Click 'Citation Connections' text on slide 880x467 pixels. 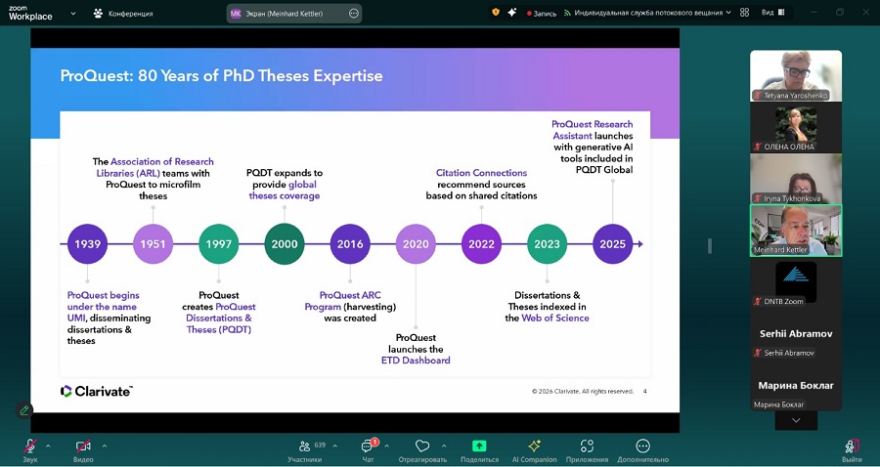coord(481,173)
